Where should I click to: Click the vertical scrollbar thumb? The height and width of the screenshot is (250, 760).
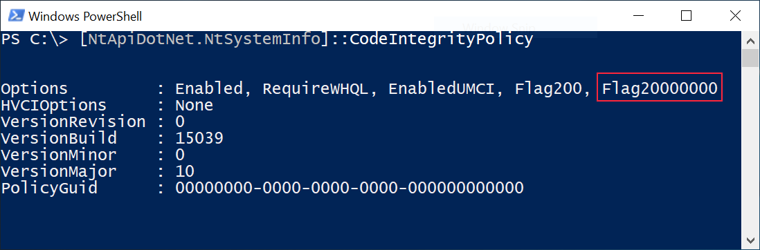[x=750, y=57]
